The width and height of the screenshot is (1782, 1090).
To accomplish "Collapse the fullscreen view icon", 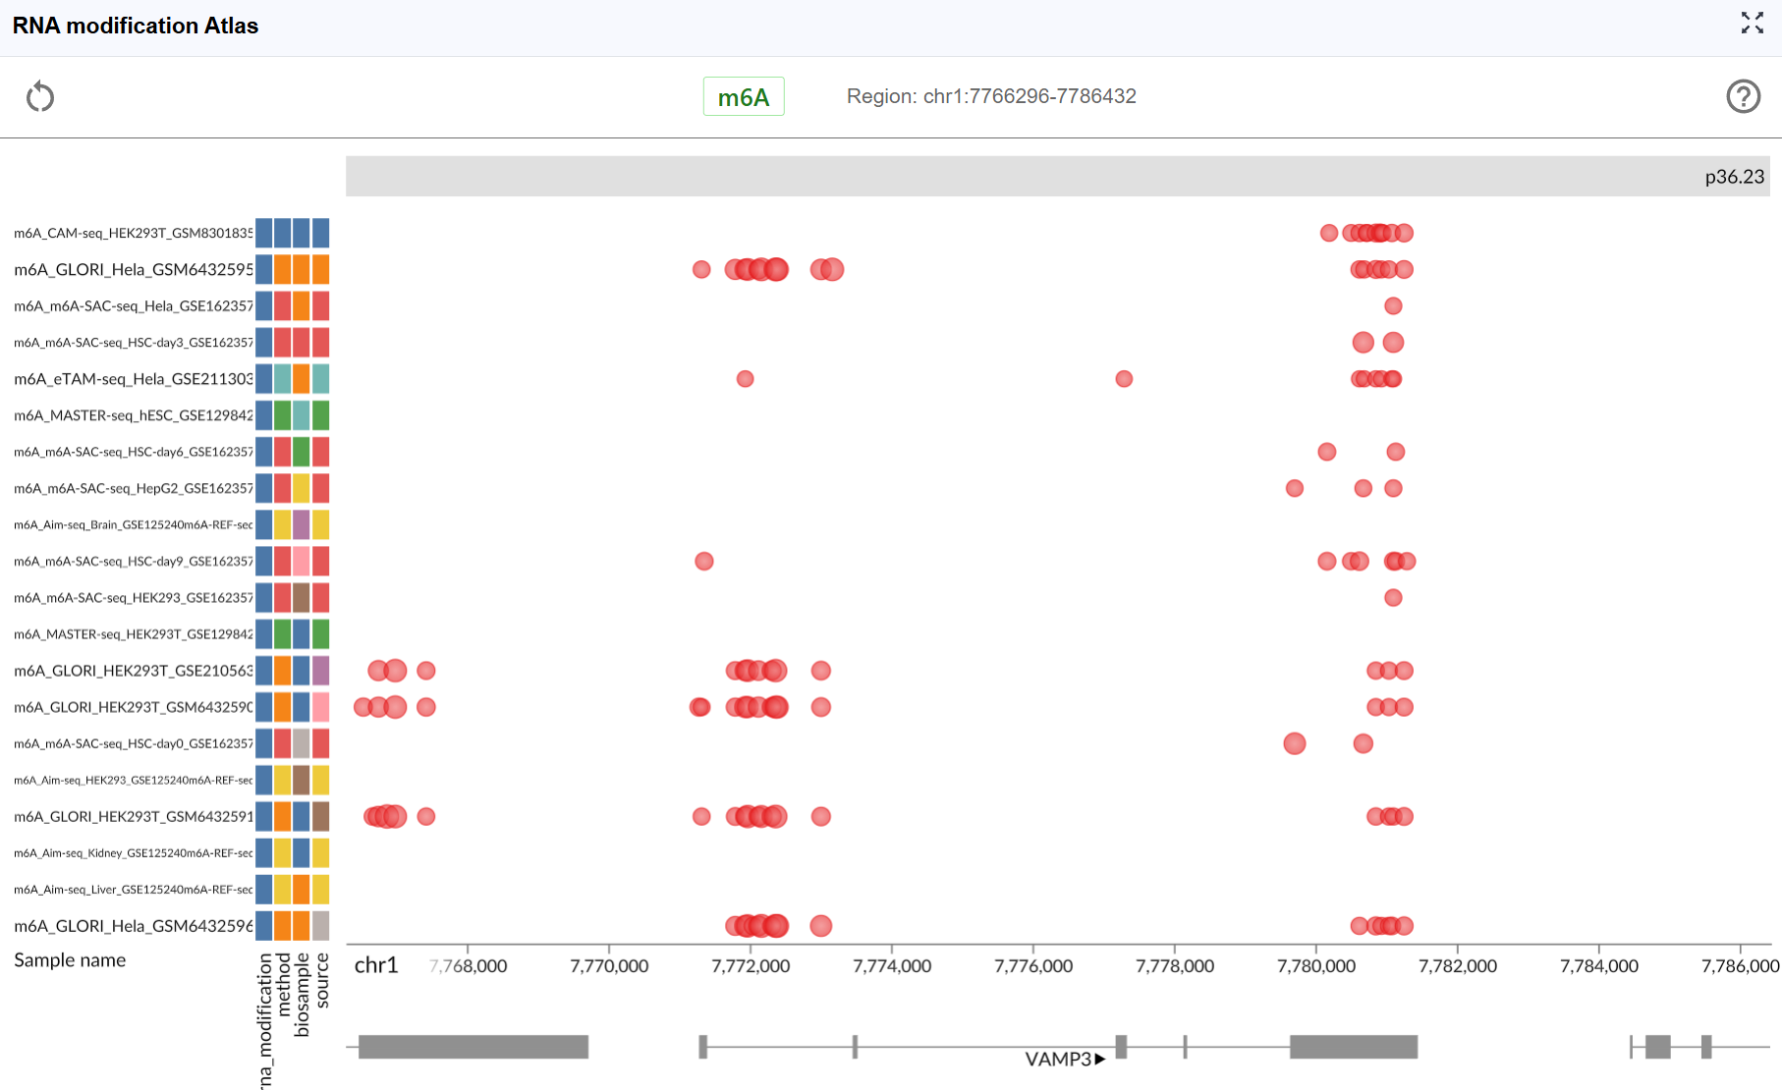I will coord(1752,23).
